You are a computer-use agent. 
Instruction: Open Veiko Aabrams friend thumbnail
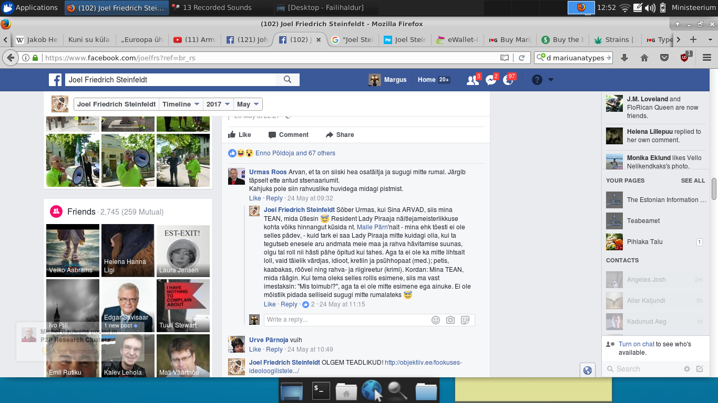[73, 251]
